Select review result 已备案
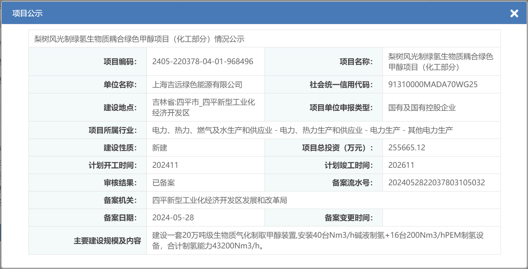Image resolution: width=528 pixels, height=269 pixels. point(164,183)
